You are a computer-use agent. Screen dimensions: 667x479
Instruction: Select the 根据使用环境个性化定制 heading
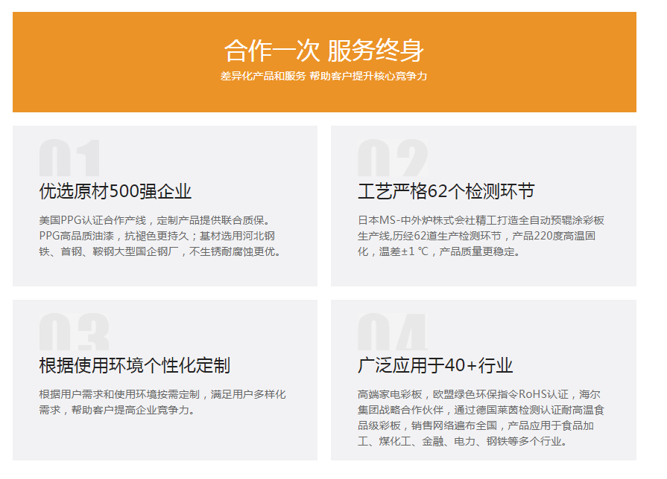(x=134, y=365)
